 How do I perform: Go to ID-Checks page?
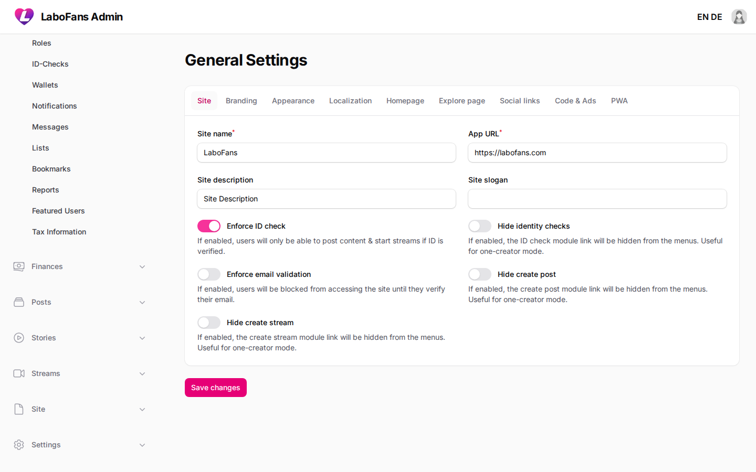[50, 64]
